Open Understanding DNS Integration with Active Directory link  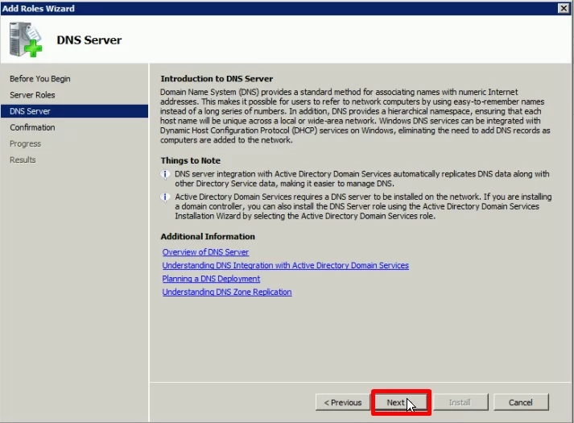[285, 265]
